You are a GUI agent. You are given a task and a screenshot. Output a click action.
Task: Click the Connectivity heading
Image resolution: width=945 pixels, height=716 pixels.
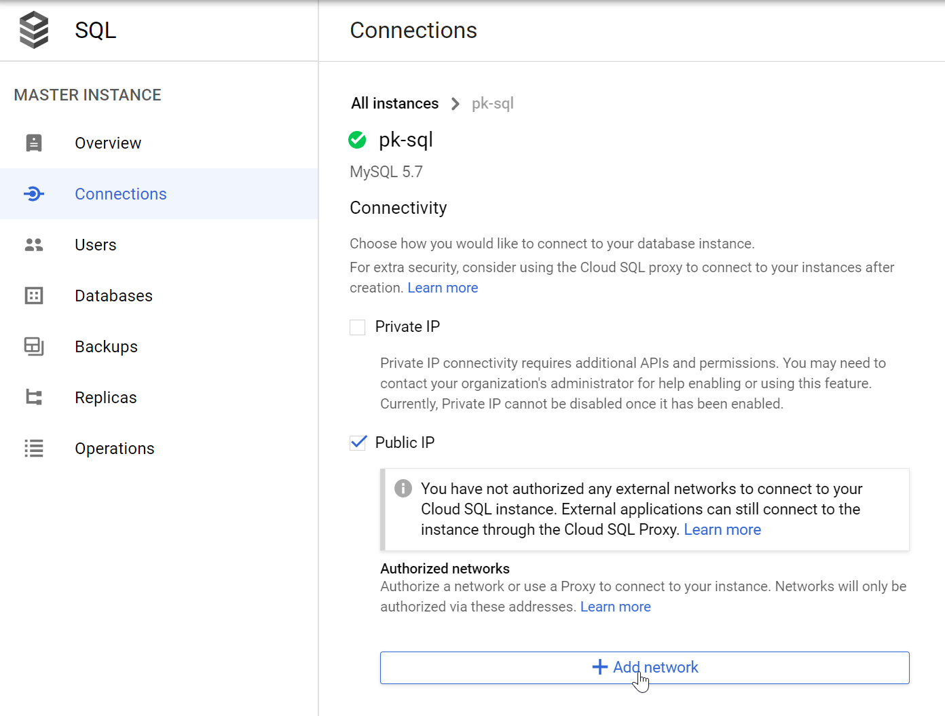(x=398, y=208)
